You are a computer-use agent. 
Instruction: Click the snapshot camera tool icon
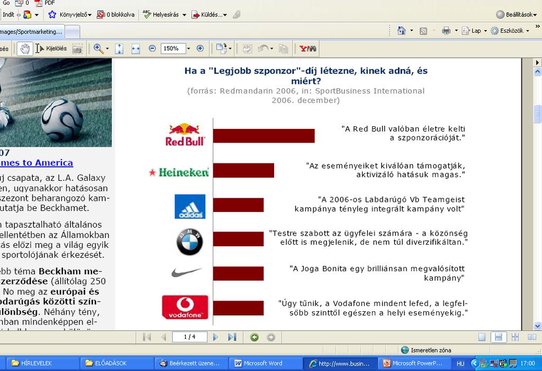coord(77,49)
